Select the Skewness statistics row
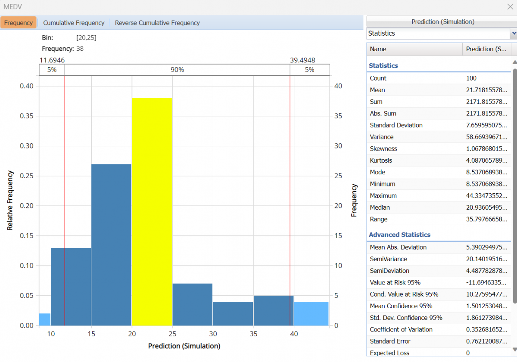The height and width of the screenshot is (362, 517). click(x=439, y=149)
